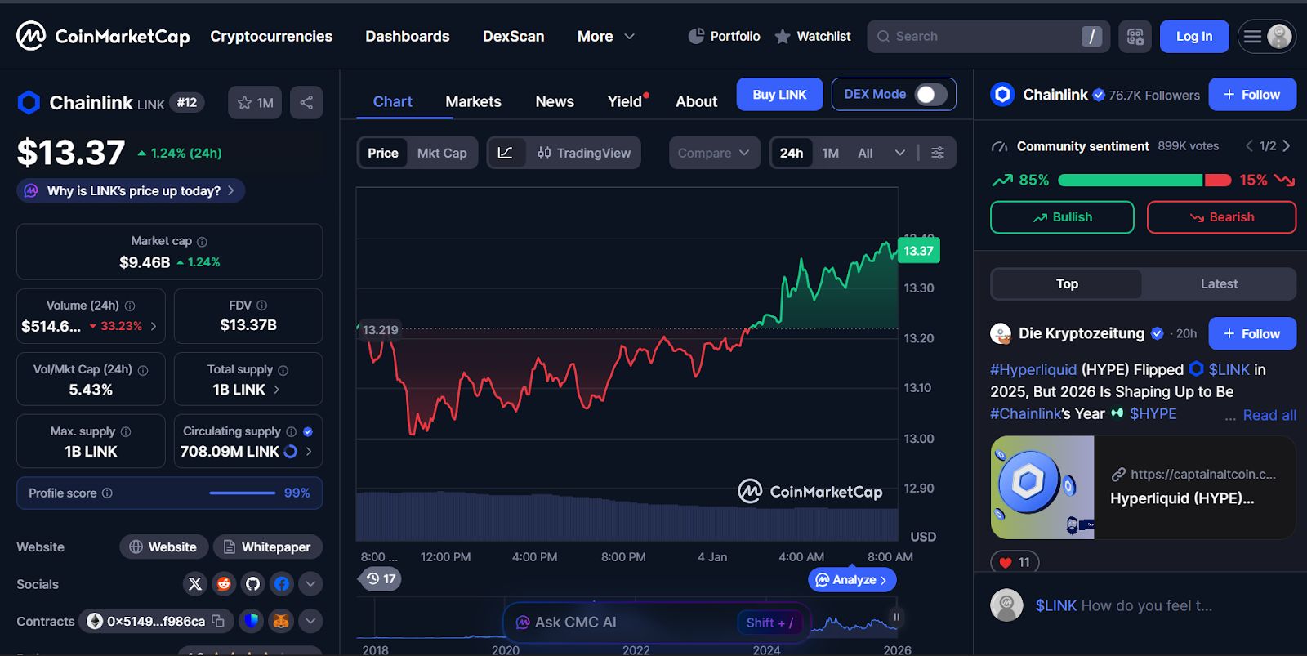Vote Bullish on community sentiment
Viewport: 1307px width, 656px height.
point(1062,217)
